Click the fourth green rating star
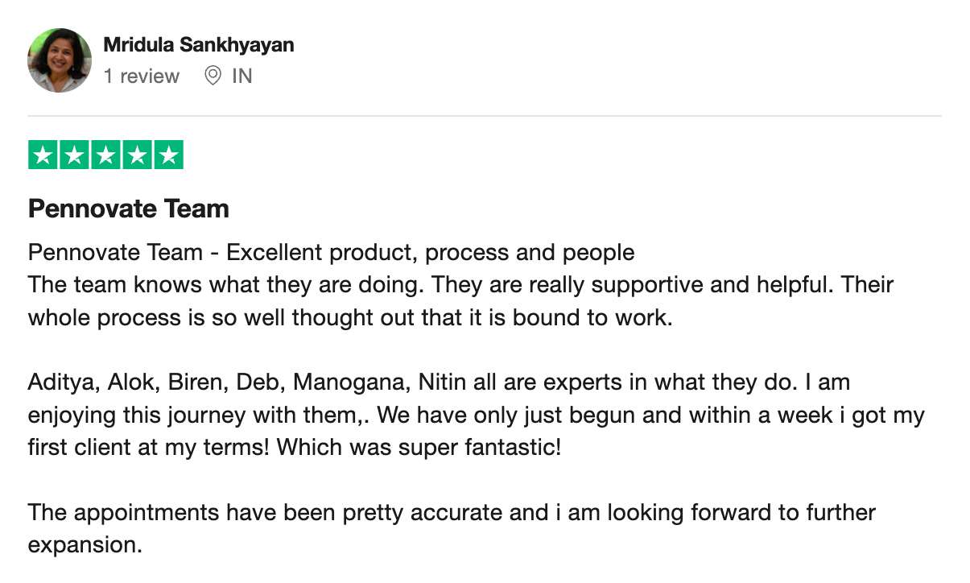Screen dimensions: 970x583 [137, 155]
